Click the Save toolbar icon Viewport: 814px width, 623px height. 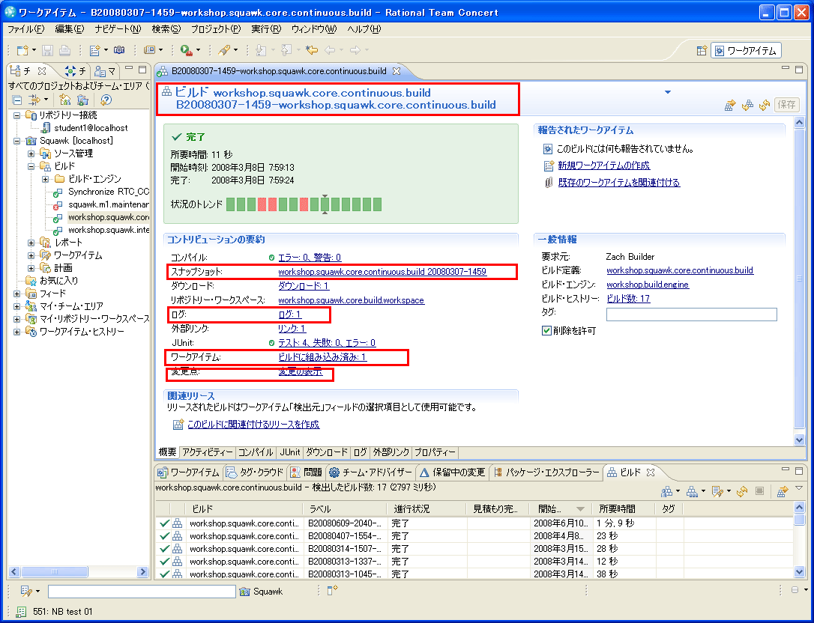tap(48, 50)
